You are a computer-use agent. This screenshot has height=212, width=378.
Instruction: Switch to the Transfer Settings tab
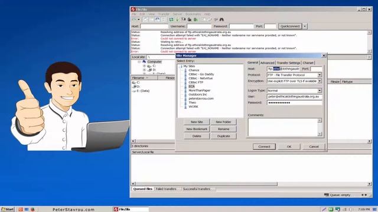pyautogui.click(x=288, y=63)
